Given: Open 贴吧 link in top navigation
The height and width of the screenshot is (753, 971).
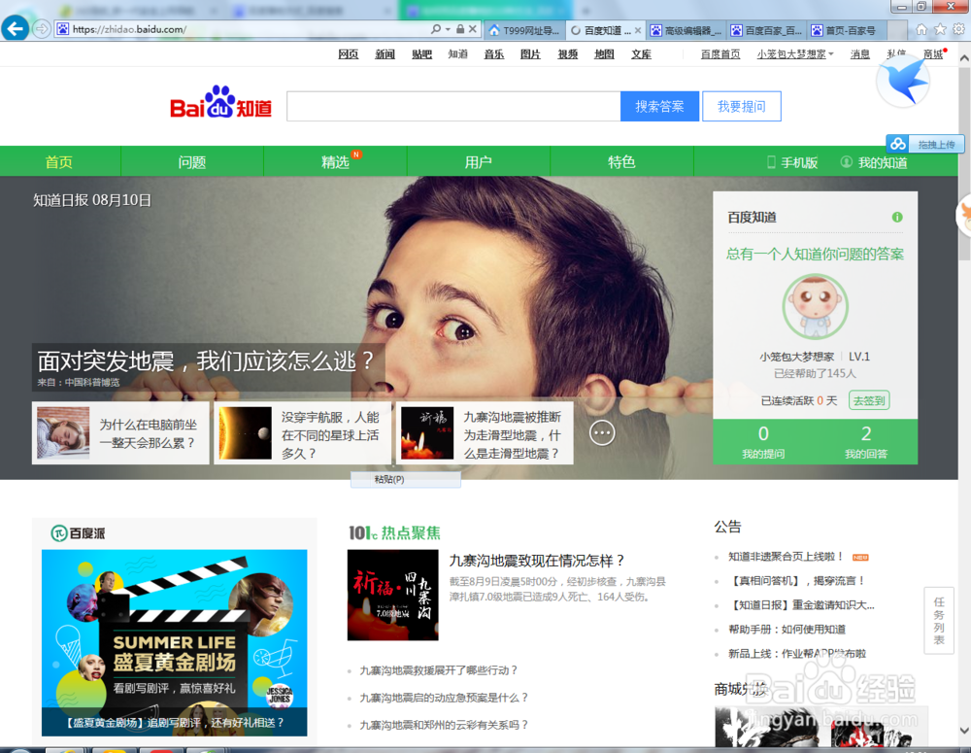Looking at the screenshot, I should click(421, 54).
